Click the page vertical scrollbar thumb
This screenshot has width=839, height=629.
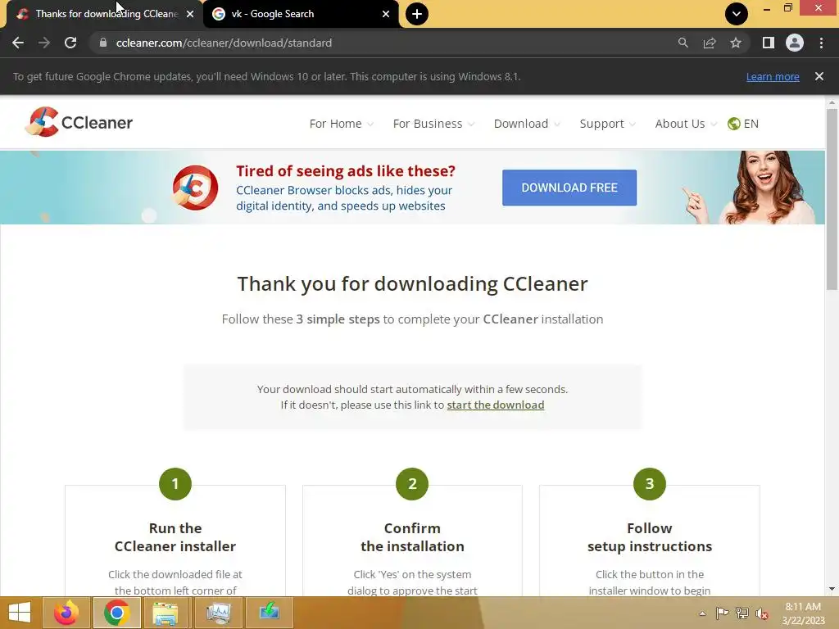832,199
